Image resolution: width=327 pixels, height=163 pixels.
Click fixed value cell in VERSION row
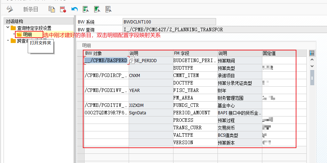279,143
